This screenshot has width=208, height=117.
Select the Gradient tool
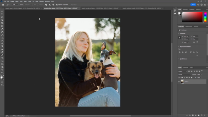tap(2, 46)
